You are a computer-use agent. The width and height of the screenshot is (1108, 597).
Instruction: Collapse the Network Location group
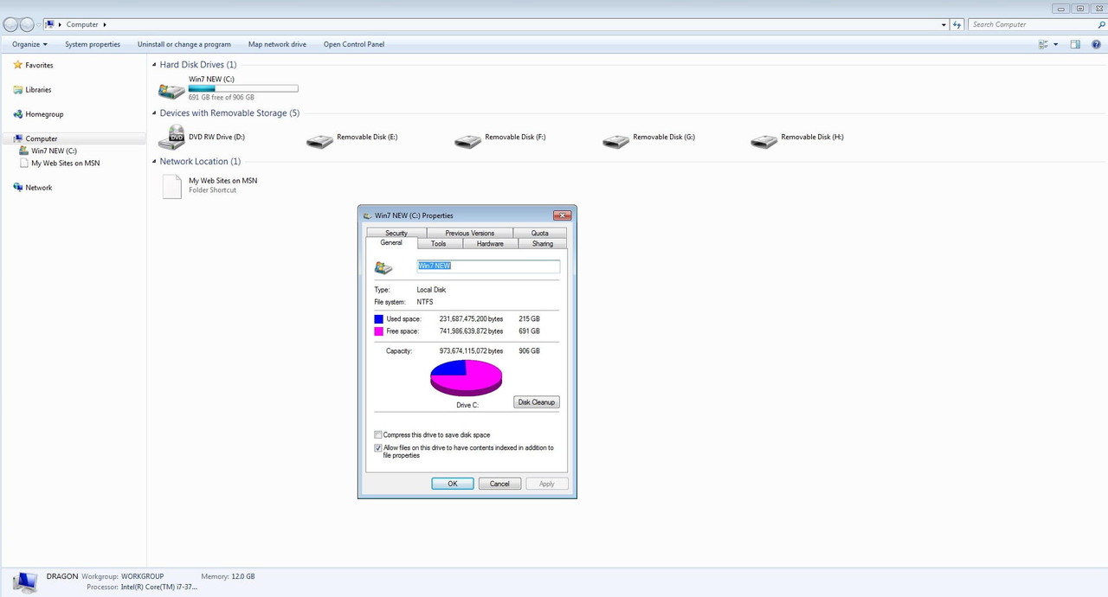coord(154,162)
